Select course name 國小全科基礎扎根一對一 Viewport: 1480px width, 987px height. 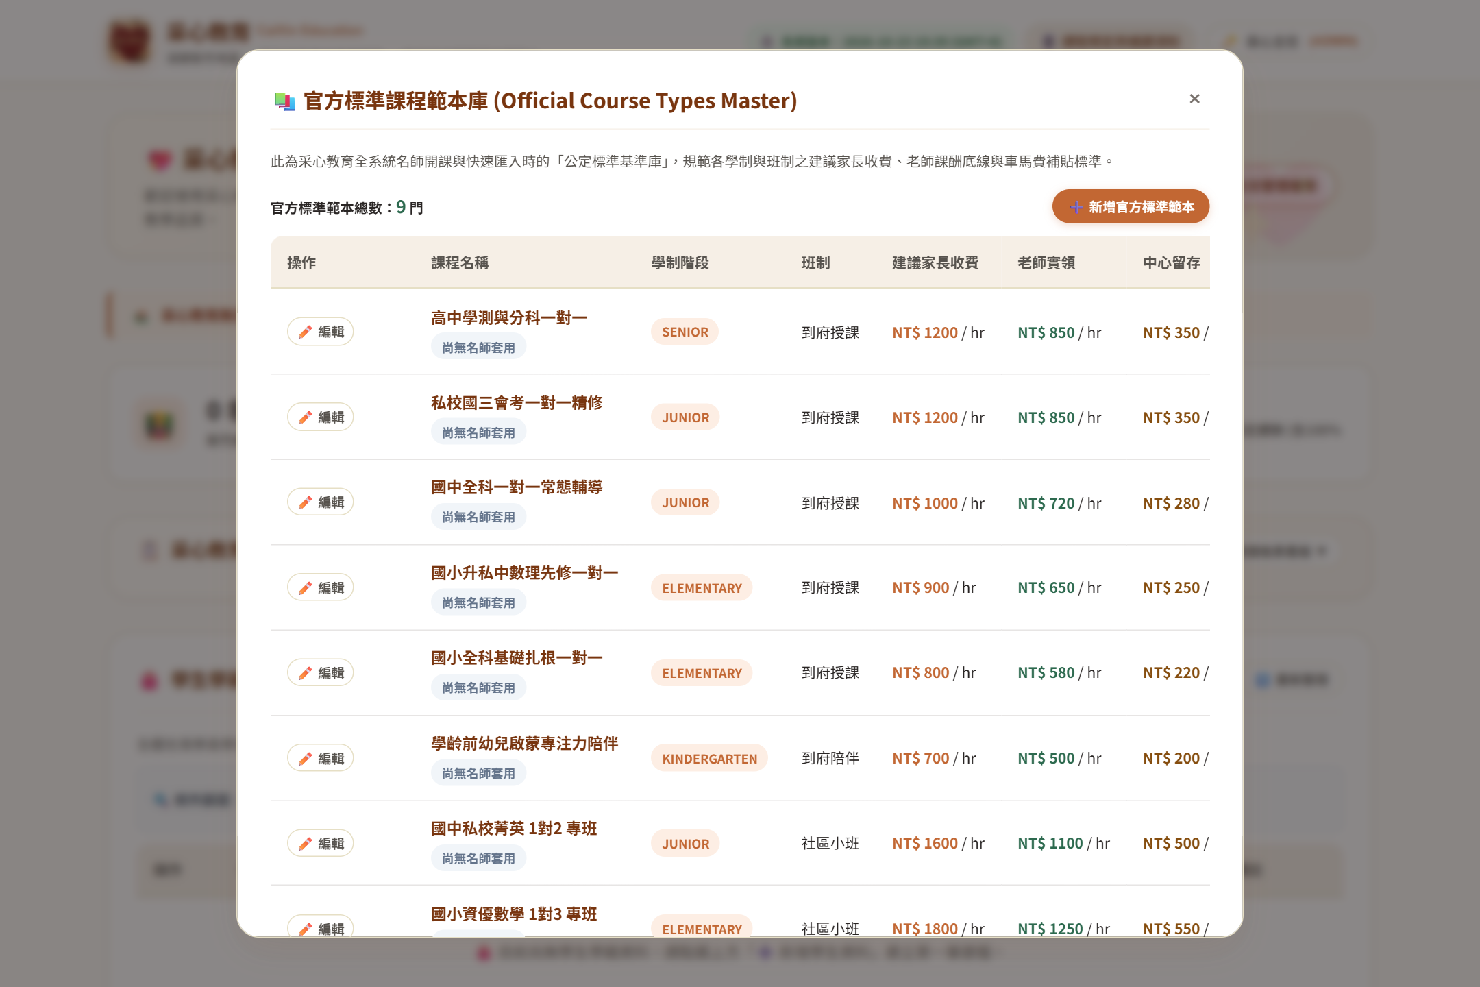(517, 658)
